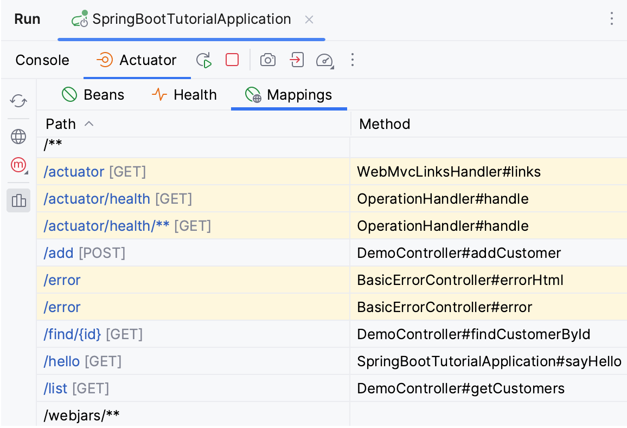Select the exit application icon

[x=296, y=60]
